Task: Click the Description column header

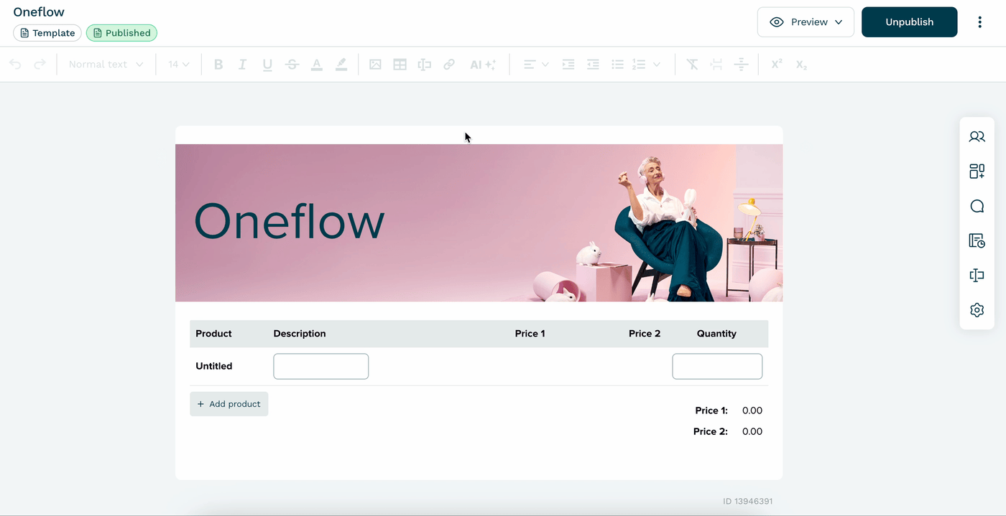Action: 300,334
